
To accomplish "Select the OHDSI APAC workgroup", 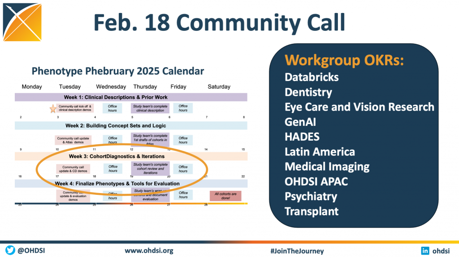I will point(317,181).
